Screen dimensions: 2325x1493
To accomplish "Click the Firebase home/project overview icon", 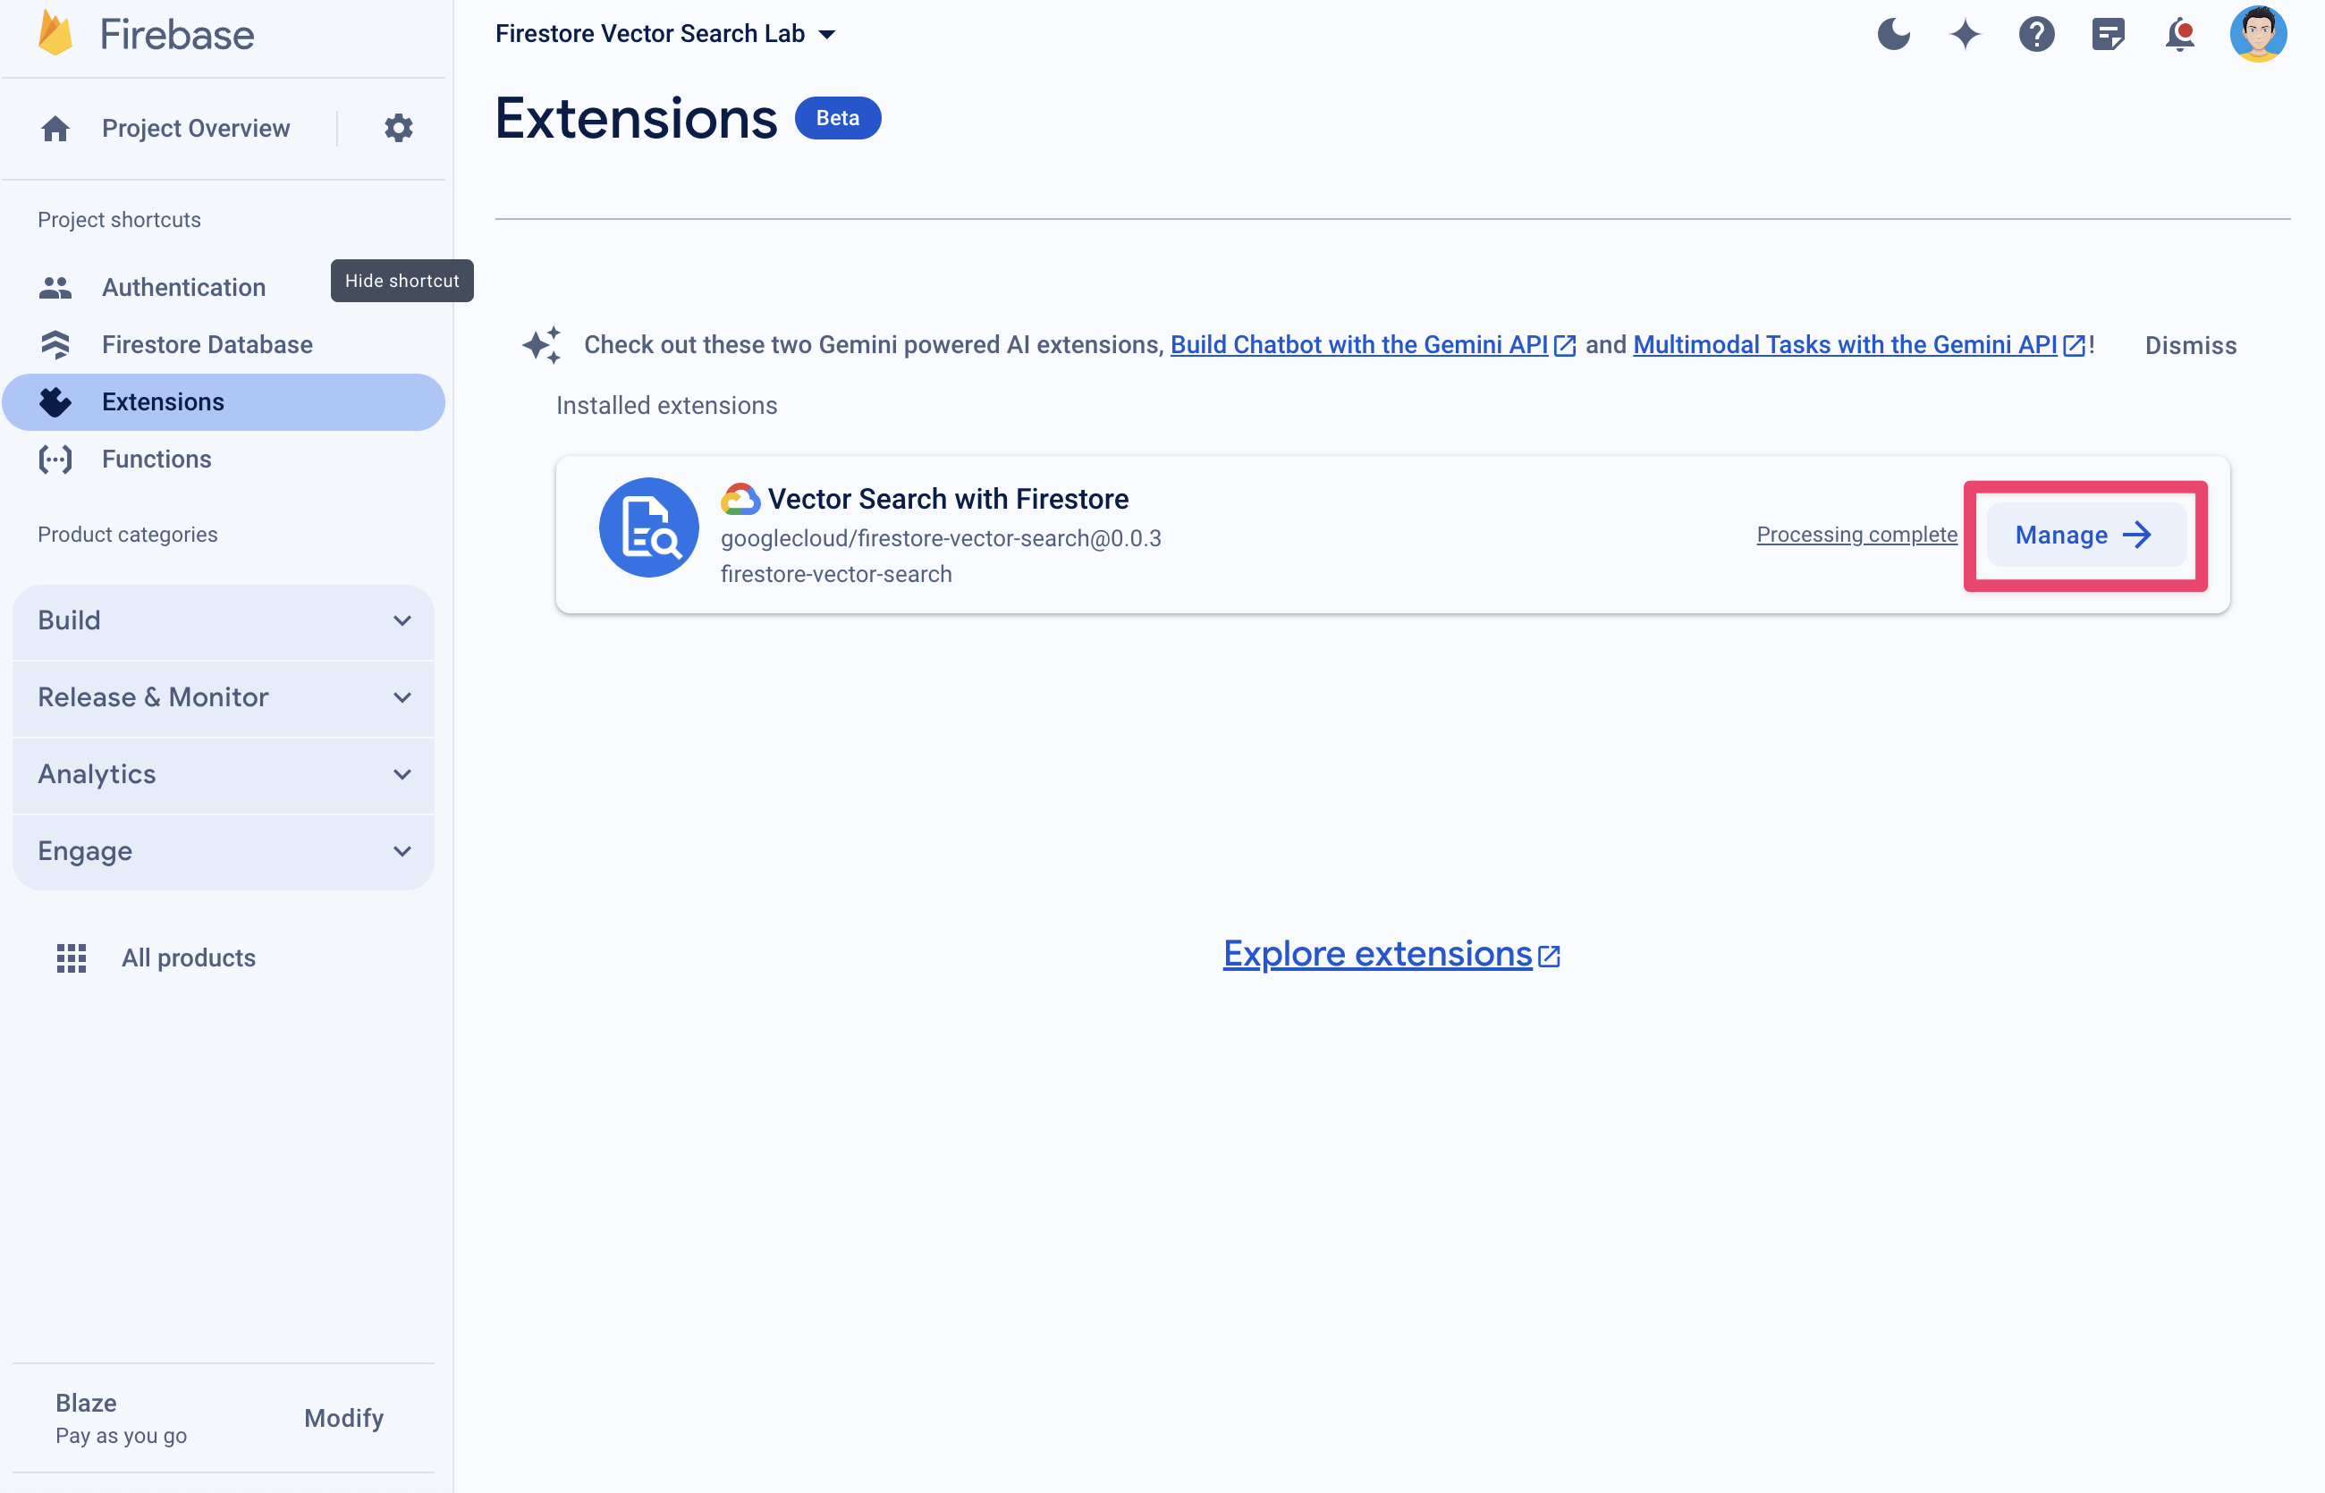I will tap(55, 127).
